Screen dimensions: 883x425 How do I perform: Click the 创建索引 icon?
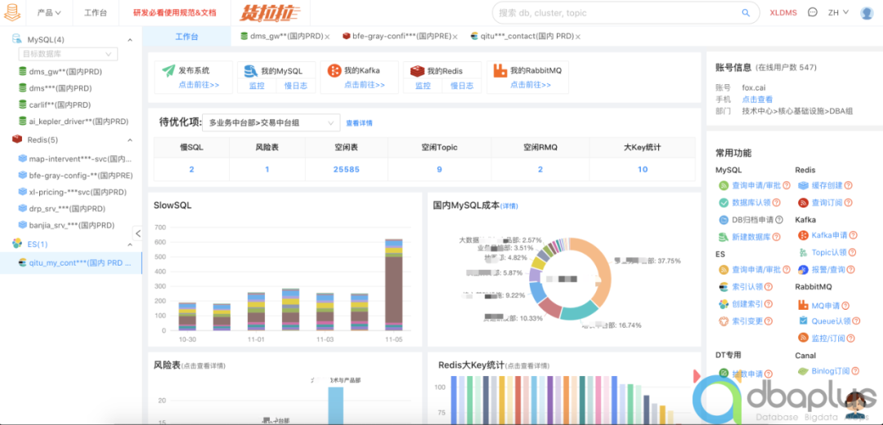click(x=724, y=304)
